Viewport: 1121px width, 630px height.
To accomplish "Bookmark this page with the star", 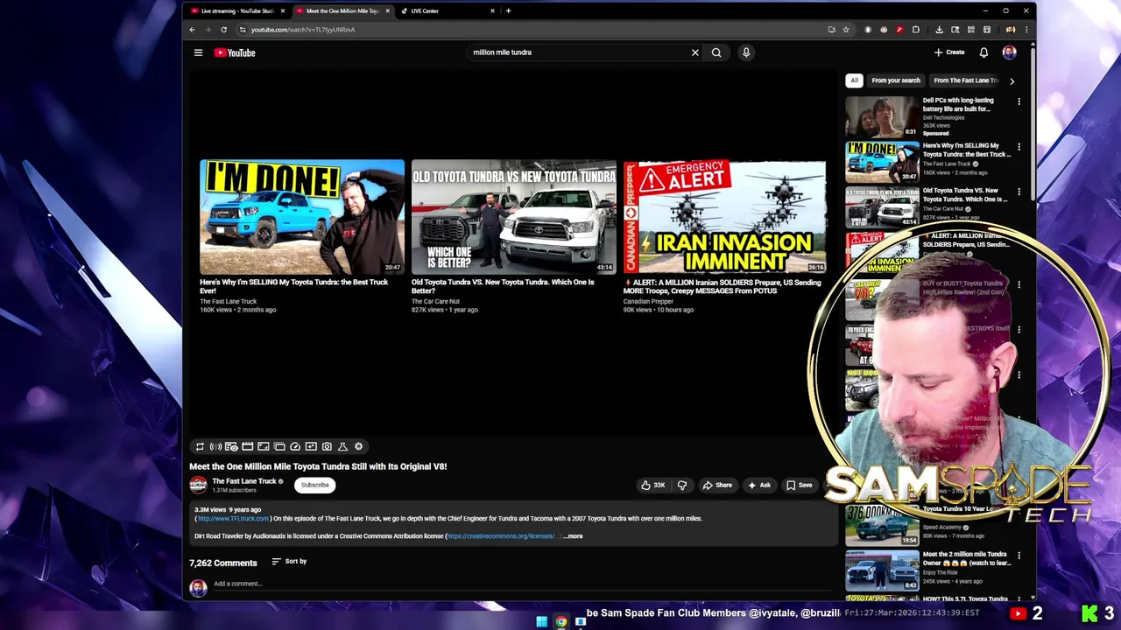I will click(x=846, y=30).
